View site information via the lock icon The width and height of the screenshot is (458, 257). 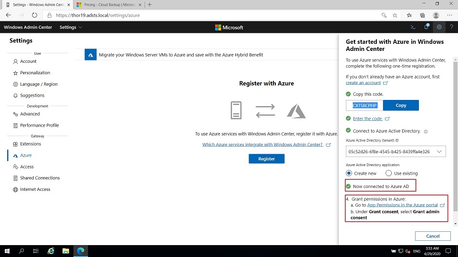coord(49,15)
